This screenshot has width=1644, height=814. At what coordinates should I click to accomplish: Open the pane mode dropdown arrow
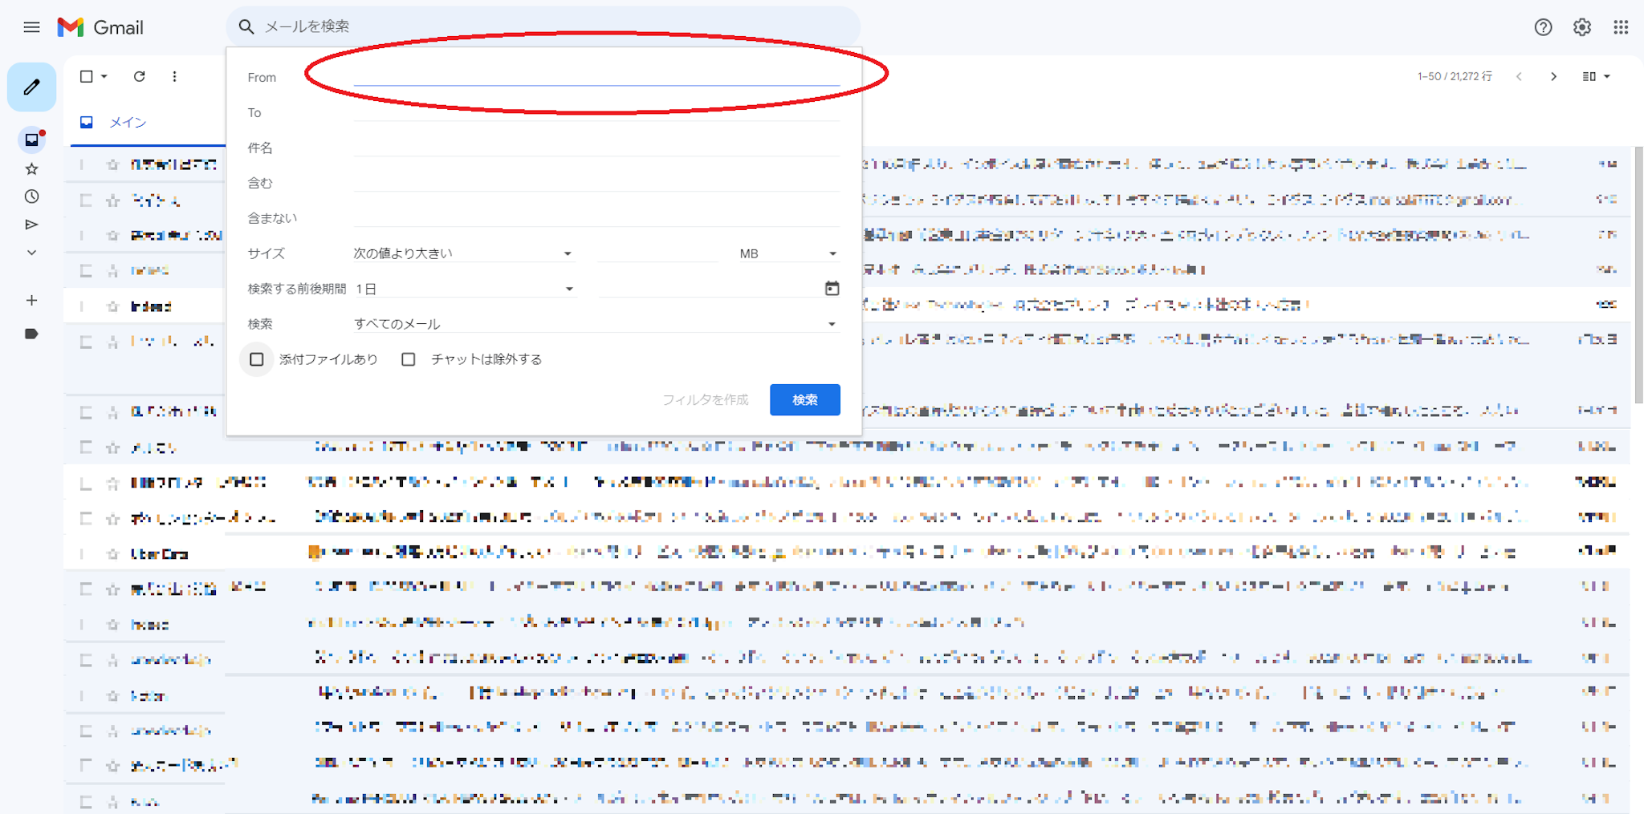(x=1607, y=76)
